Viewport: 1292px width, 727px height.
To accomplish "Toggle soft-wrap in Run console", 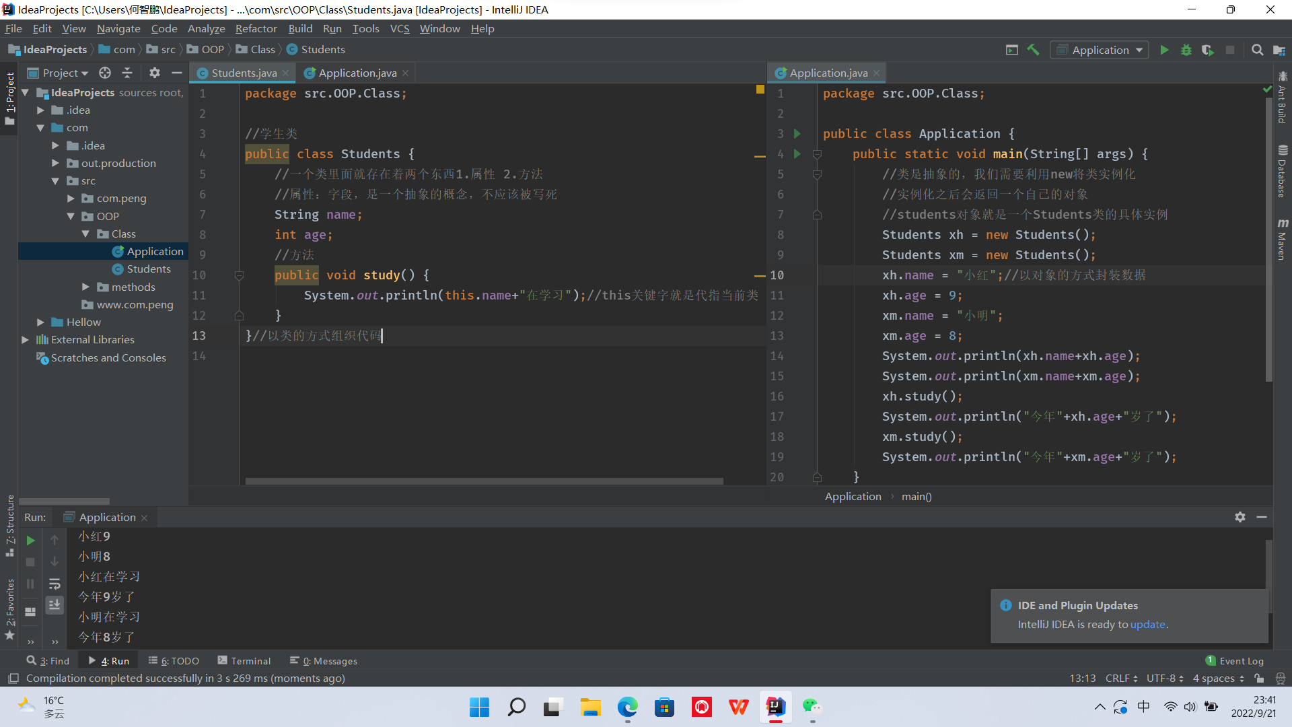I will (55, 584).
